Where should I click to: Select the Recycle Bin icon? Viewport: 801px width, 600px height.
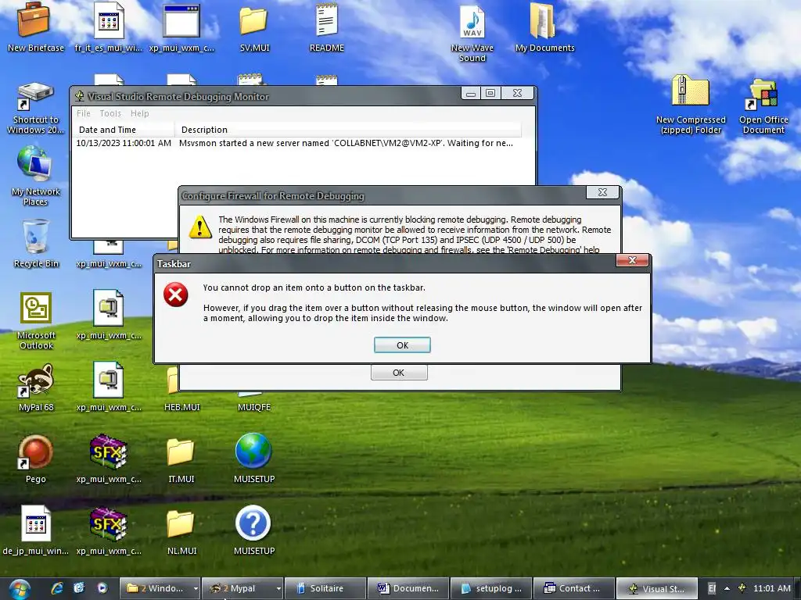click(x=36, y=244)
